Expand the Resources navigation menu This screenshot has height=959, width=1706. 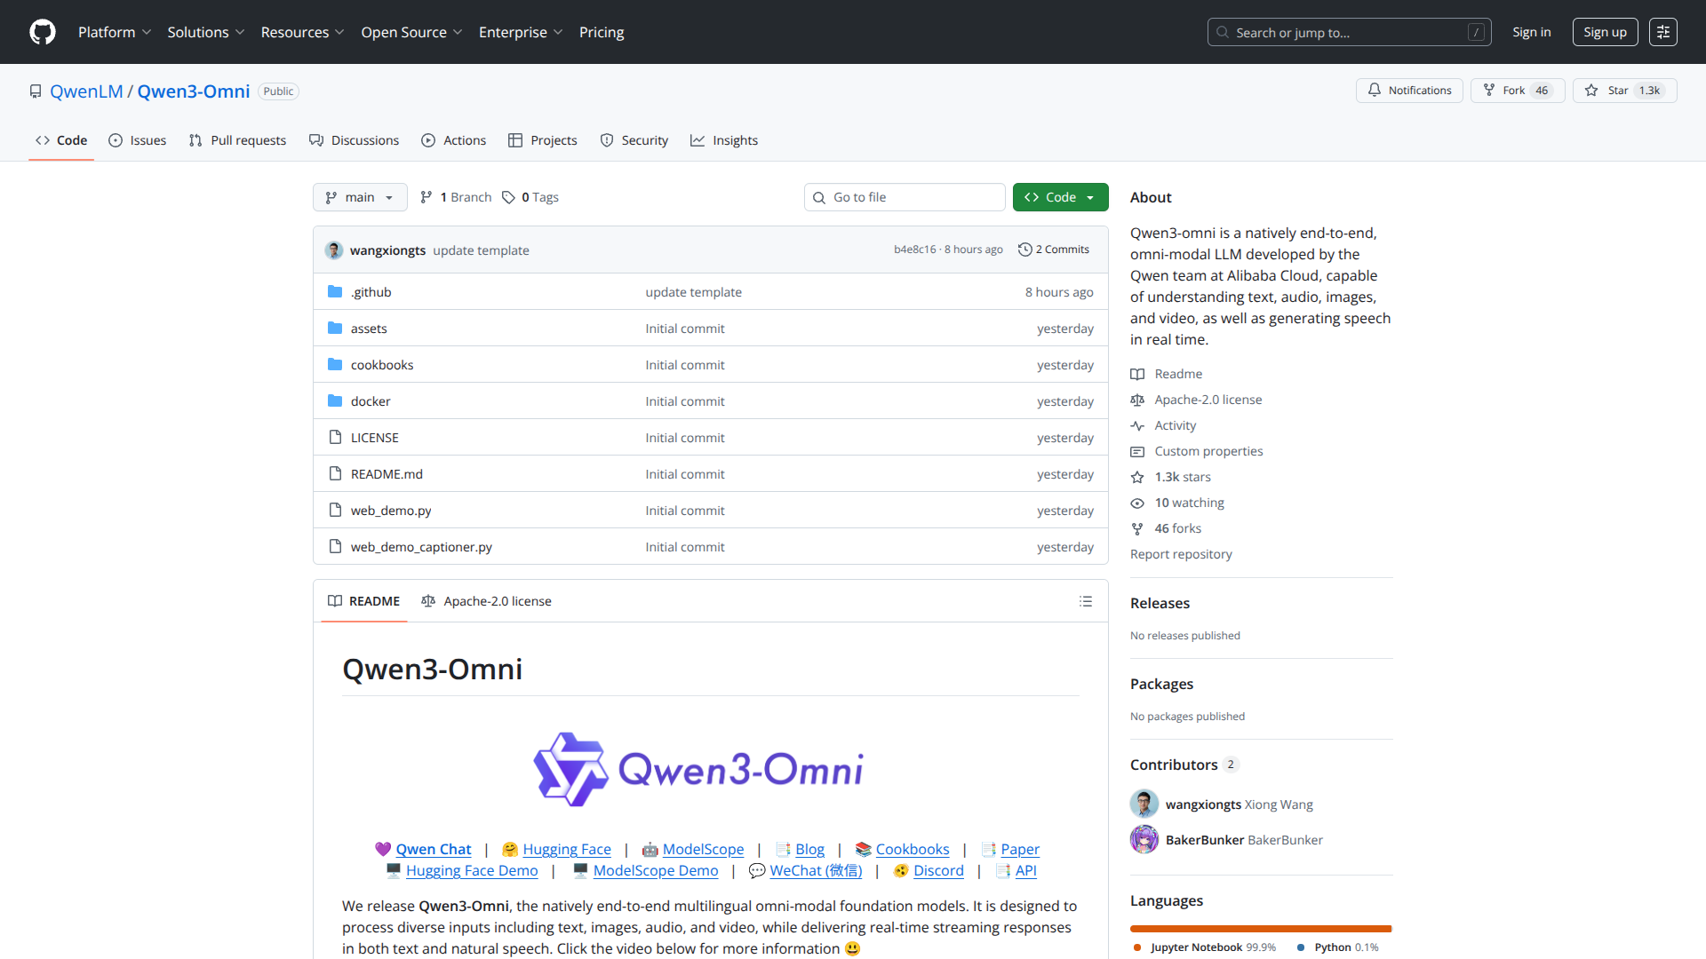[302, 32]
